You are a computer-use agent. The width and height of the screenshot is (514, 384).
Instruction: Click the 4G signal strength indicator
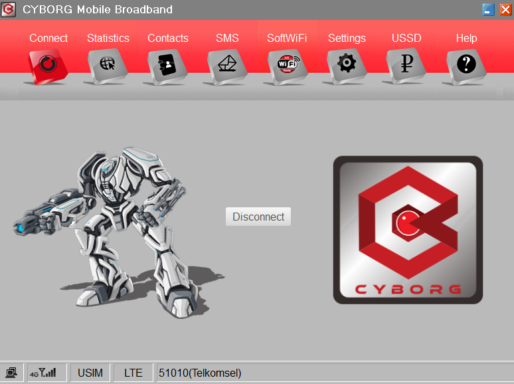(43, 373)
